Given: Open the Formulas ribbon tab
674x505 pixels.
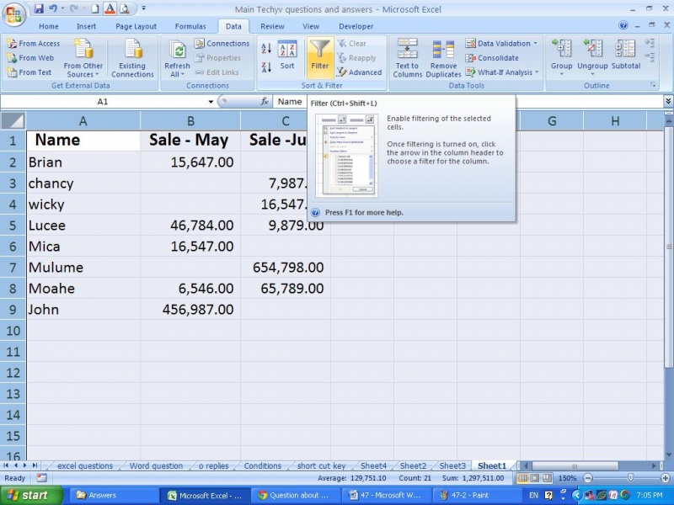Looking at the screenshot, I should click(x=190, y=26).
